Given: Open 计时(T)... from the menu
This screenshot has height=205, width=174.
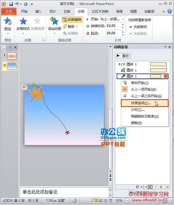Looking at the screenshot, I should point(145,110).
